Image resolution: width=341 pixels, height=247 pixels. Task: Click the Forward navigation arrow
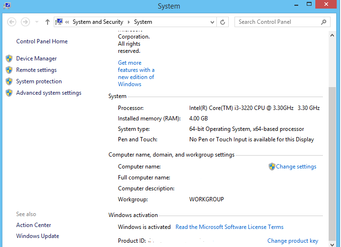25,22
